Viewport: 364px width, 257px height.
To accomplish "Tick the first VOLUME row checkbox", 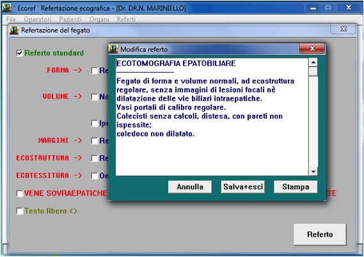I will click(95, 97).
